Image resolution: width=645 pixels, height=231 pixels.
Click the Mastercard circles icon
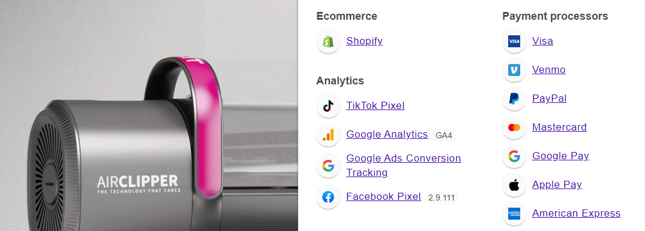[514, 127]
